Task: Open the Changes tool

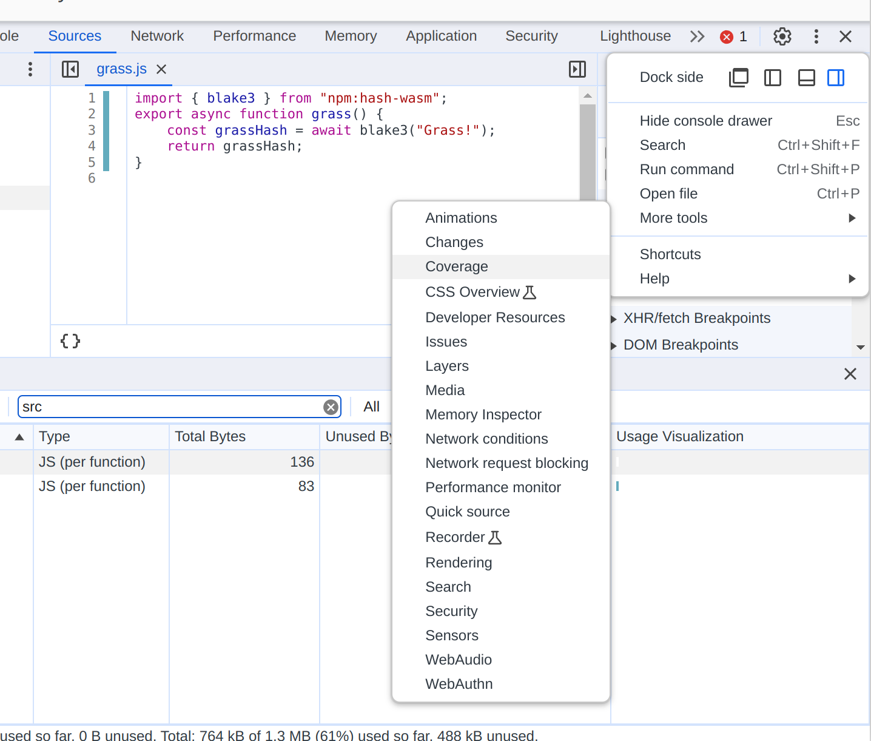Action: click(501, 242)
